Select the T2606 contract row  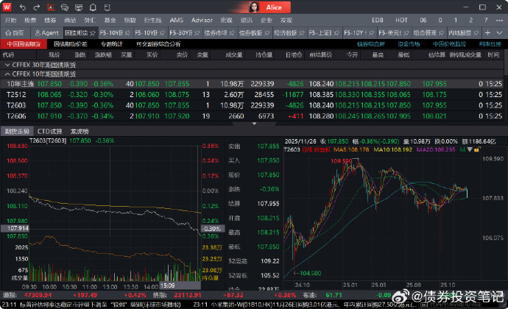click(x=252, y=116)
